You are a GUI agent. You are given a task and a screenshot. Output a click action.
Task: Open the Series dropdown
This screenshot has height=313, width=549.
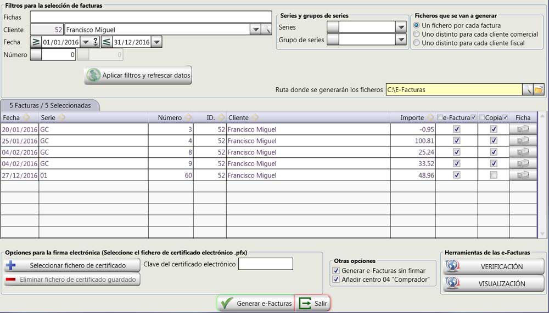(x=400, y=27)
